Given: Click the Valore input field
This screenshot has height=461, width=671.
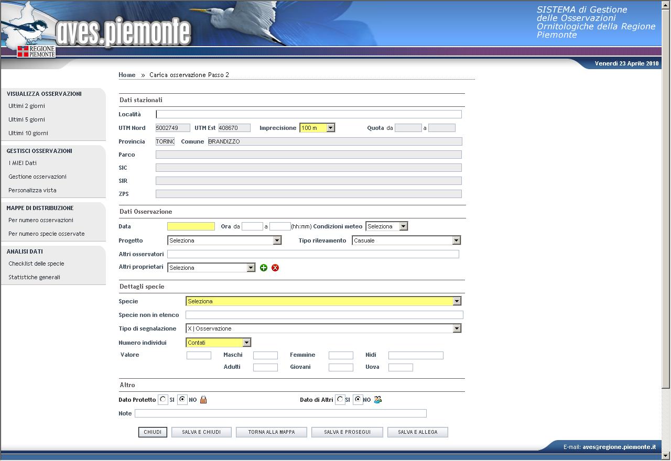Looking at the screenshot, I should pyautogui.click(x=199, y=355).
